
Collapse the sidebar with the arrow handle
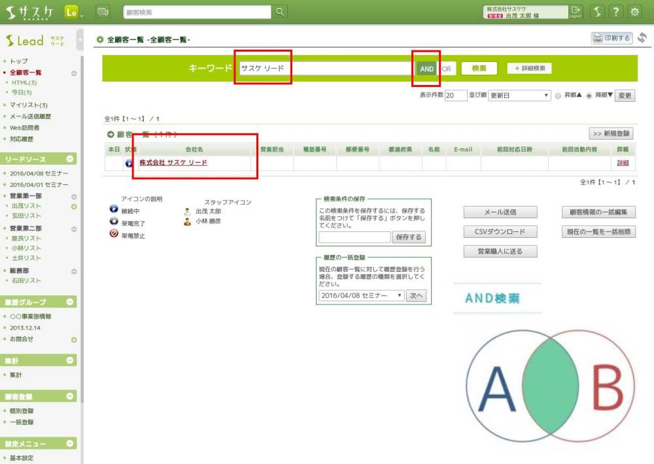(x=80, y=40)
